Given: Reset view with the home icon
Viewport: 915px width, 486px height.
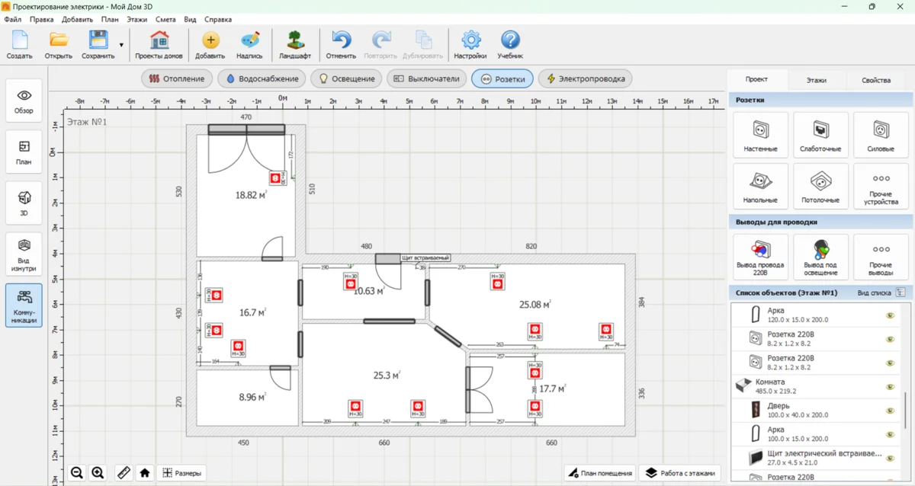Looking at the screenshot, I should [145, 473].
